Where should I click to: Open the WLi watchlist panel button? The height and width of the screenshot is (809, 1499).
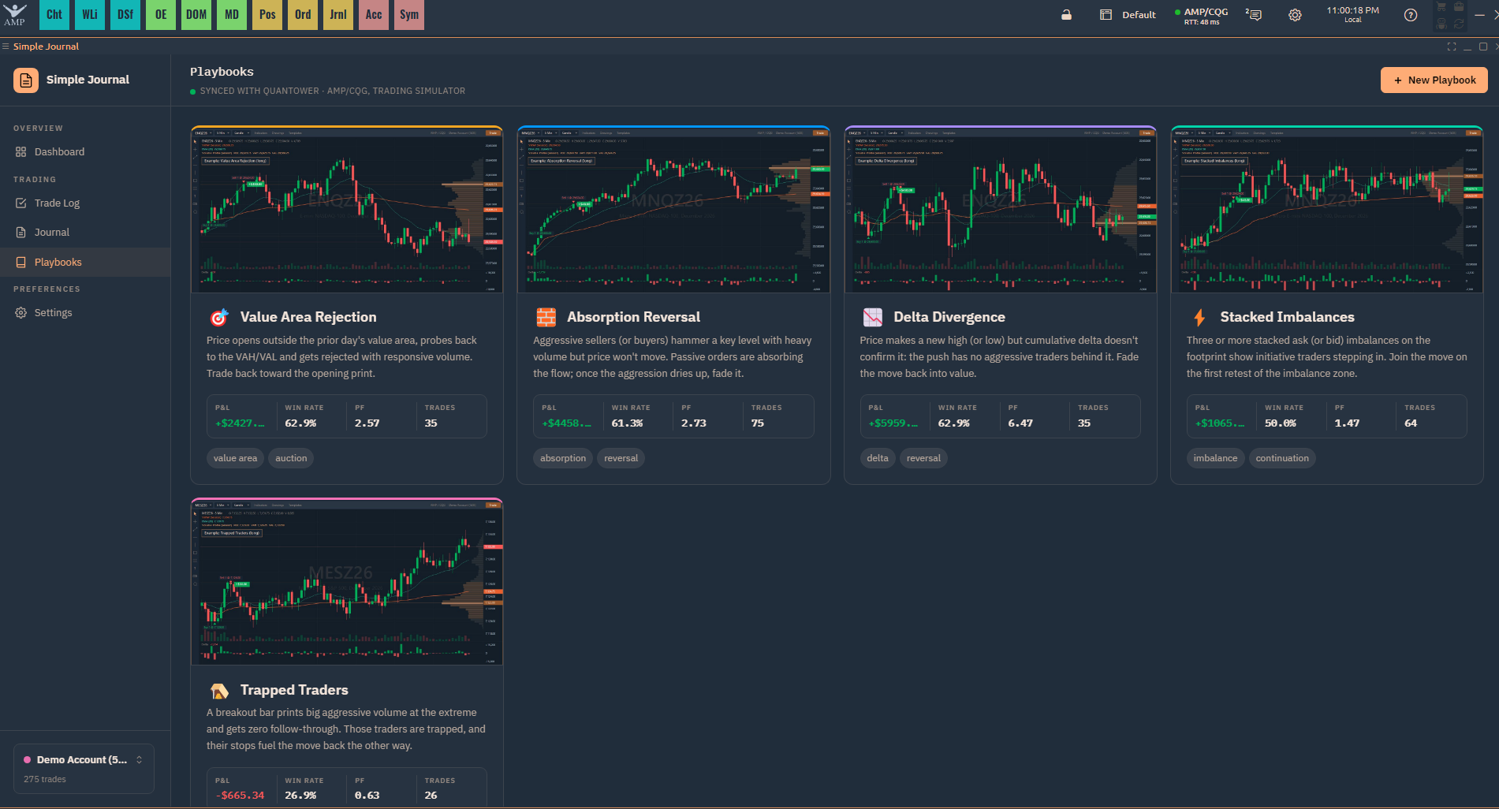pos(90,15)
